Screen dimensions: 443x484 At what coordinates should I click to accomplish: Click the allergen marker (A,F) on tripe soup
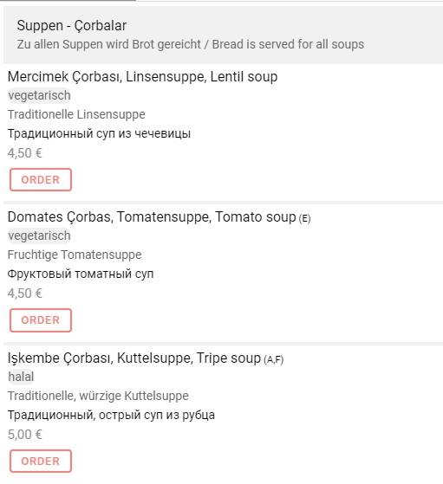point(274,359)
